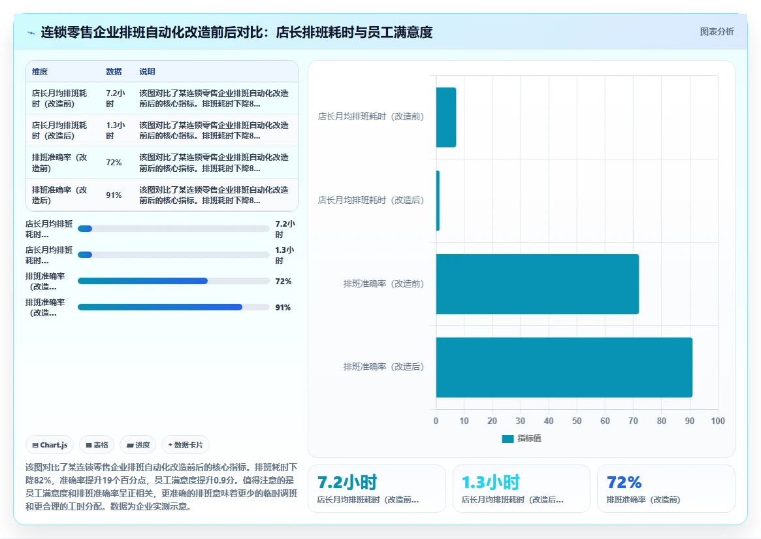Click the chart bar for 店长月均排班耗时（改造后）
Viewport: 761px width, 539px height.
(x=438, y=201)
